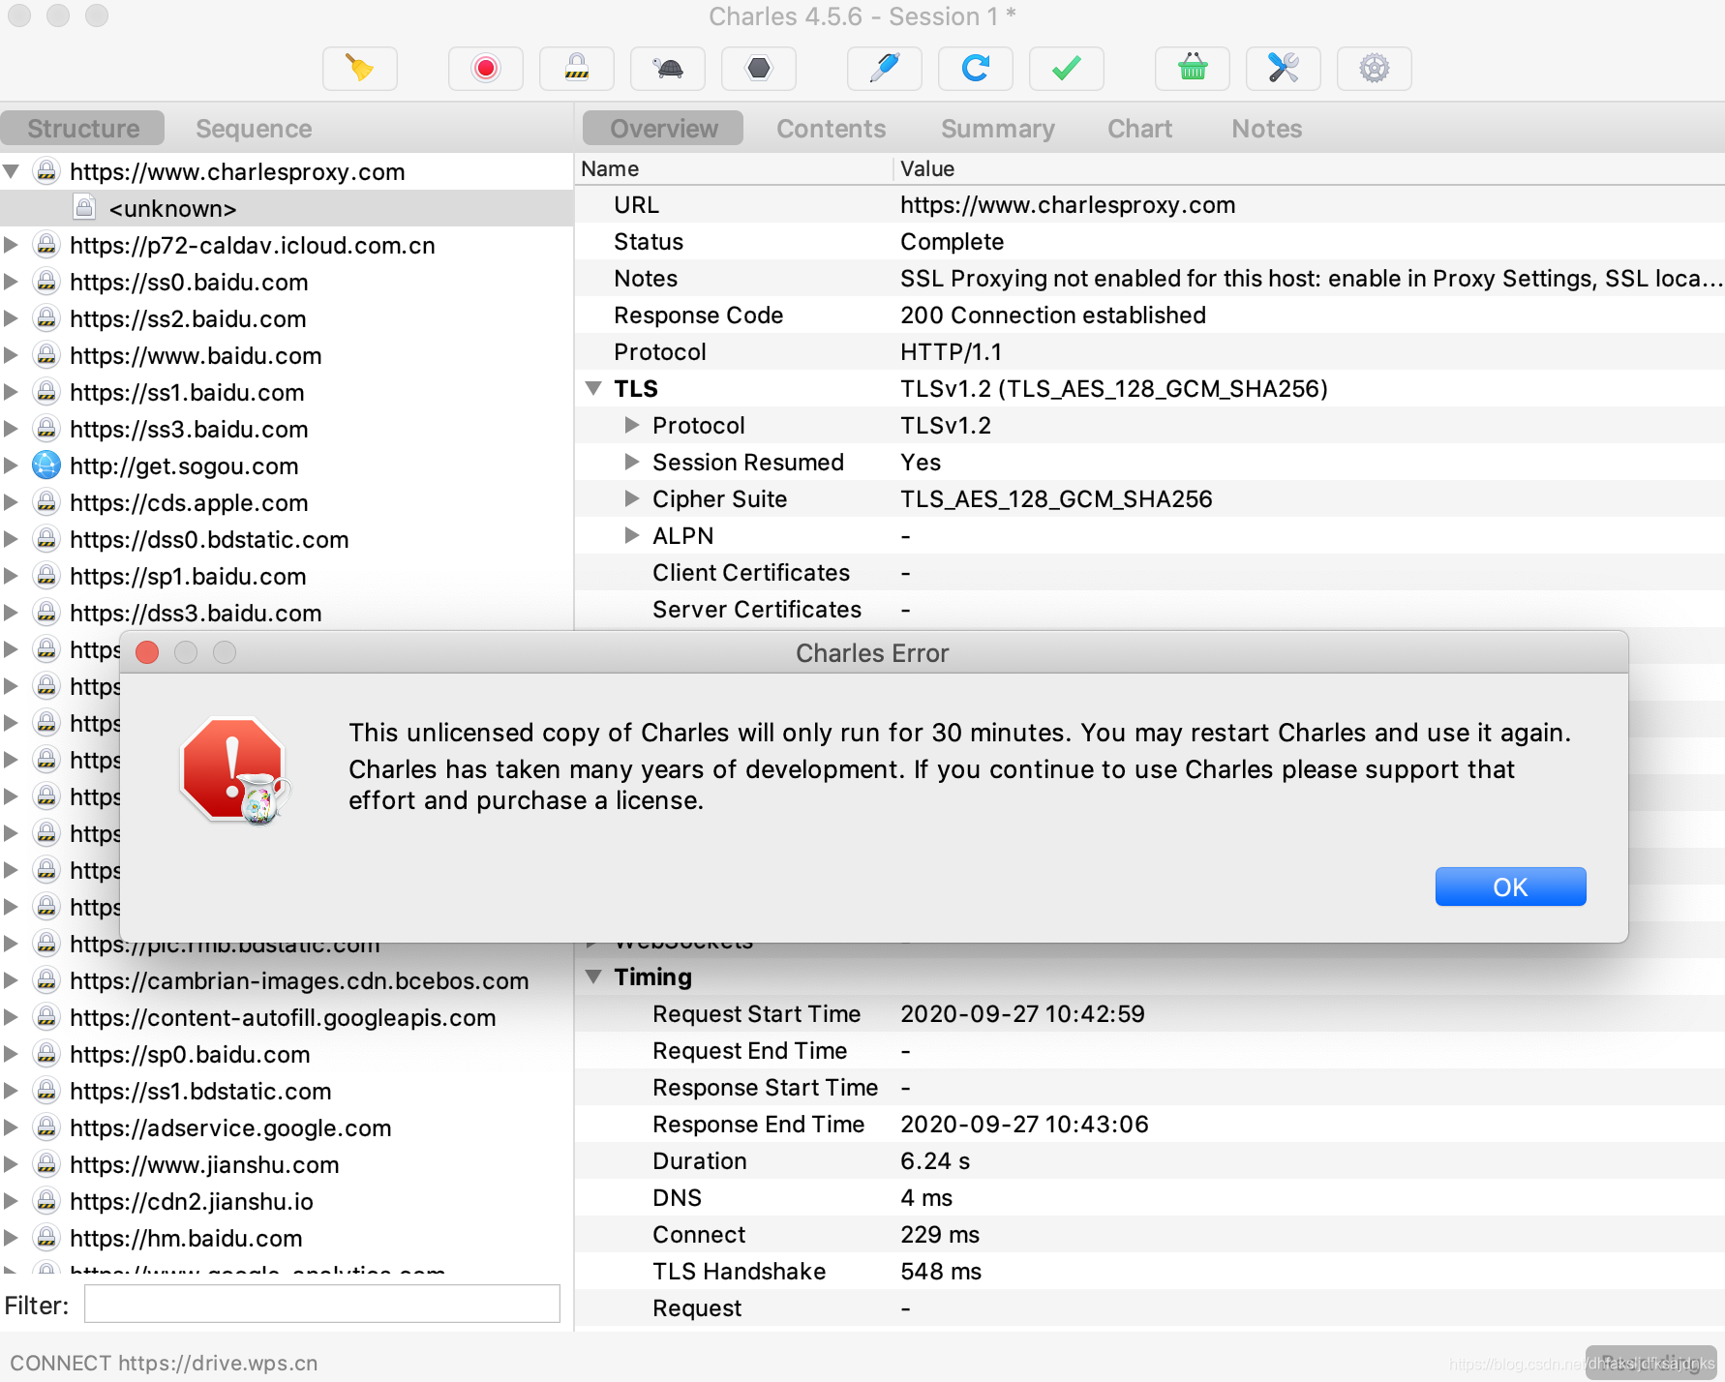Click the Repeat request refresh icon
Viewport: 1725px width, 1382px height.
tap(976, 69)
